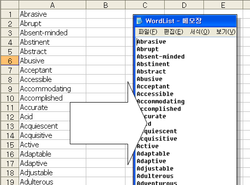Click cell containing Acquisitive in spreadsheet

tap(45, 135)
